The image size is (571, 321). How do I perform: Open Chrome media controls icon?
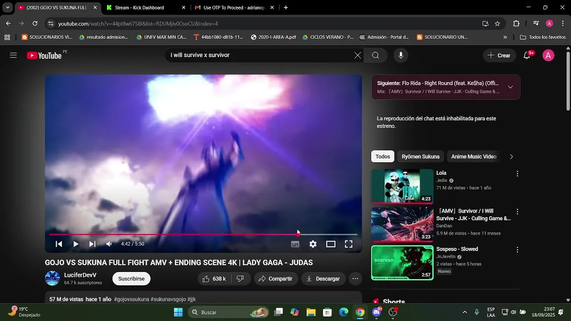pos(536,24)
